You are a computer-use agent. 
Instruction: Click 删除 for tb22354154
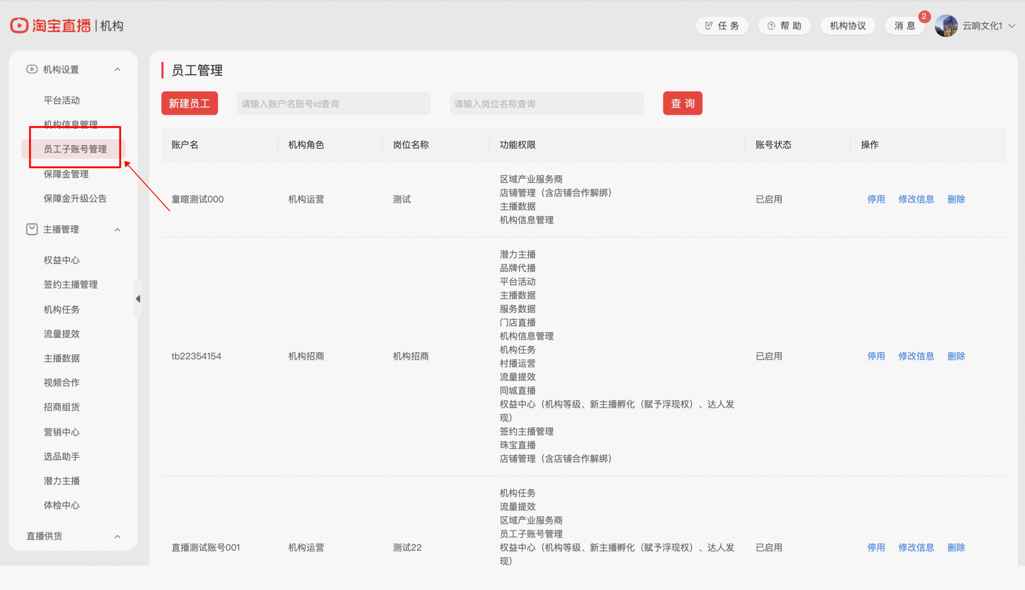[x=956, y=356]
